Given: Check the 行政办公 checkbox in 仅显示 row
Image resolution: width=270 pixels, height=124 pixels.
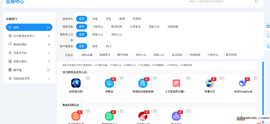Looking at the screenshot, I should (x=205, y=55).
